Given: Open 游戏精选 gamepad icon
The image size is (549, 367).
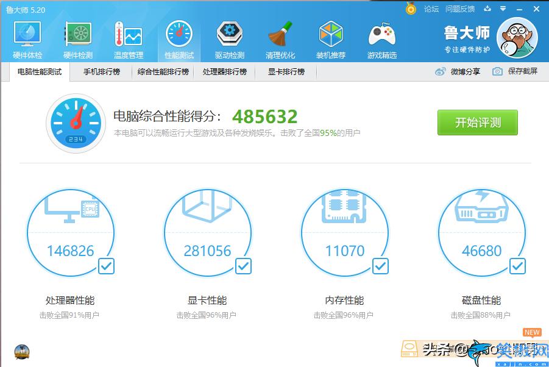Looking at the screenshot, I should [382, 35].
